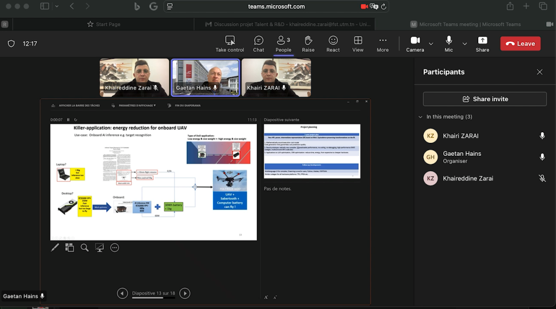Screen dimensions: 556x309
Task: Leave the meeting
Action: pyautogui.click(x=520, y=44)
